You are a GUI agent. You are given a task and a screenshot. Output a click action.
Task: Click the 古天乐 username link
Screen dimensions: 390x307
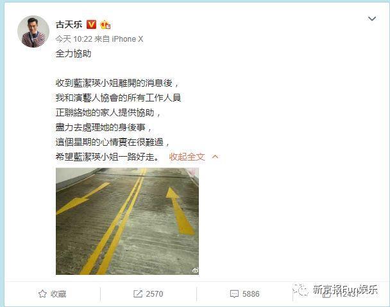tap(69, 24)
